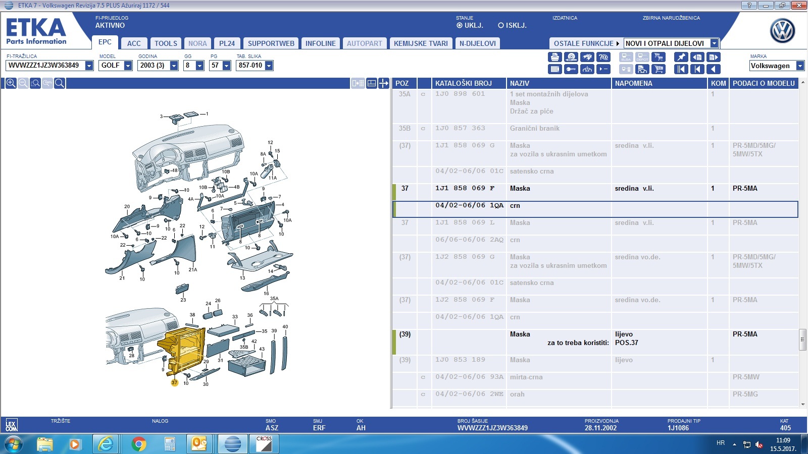Open the GG dropdown showing 8
Viewport: 808px width, 454px height.
pos(200,66)
